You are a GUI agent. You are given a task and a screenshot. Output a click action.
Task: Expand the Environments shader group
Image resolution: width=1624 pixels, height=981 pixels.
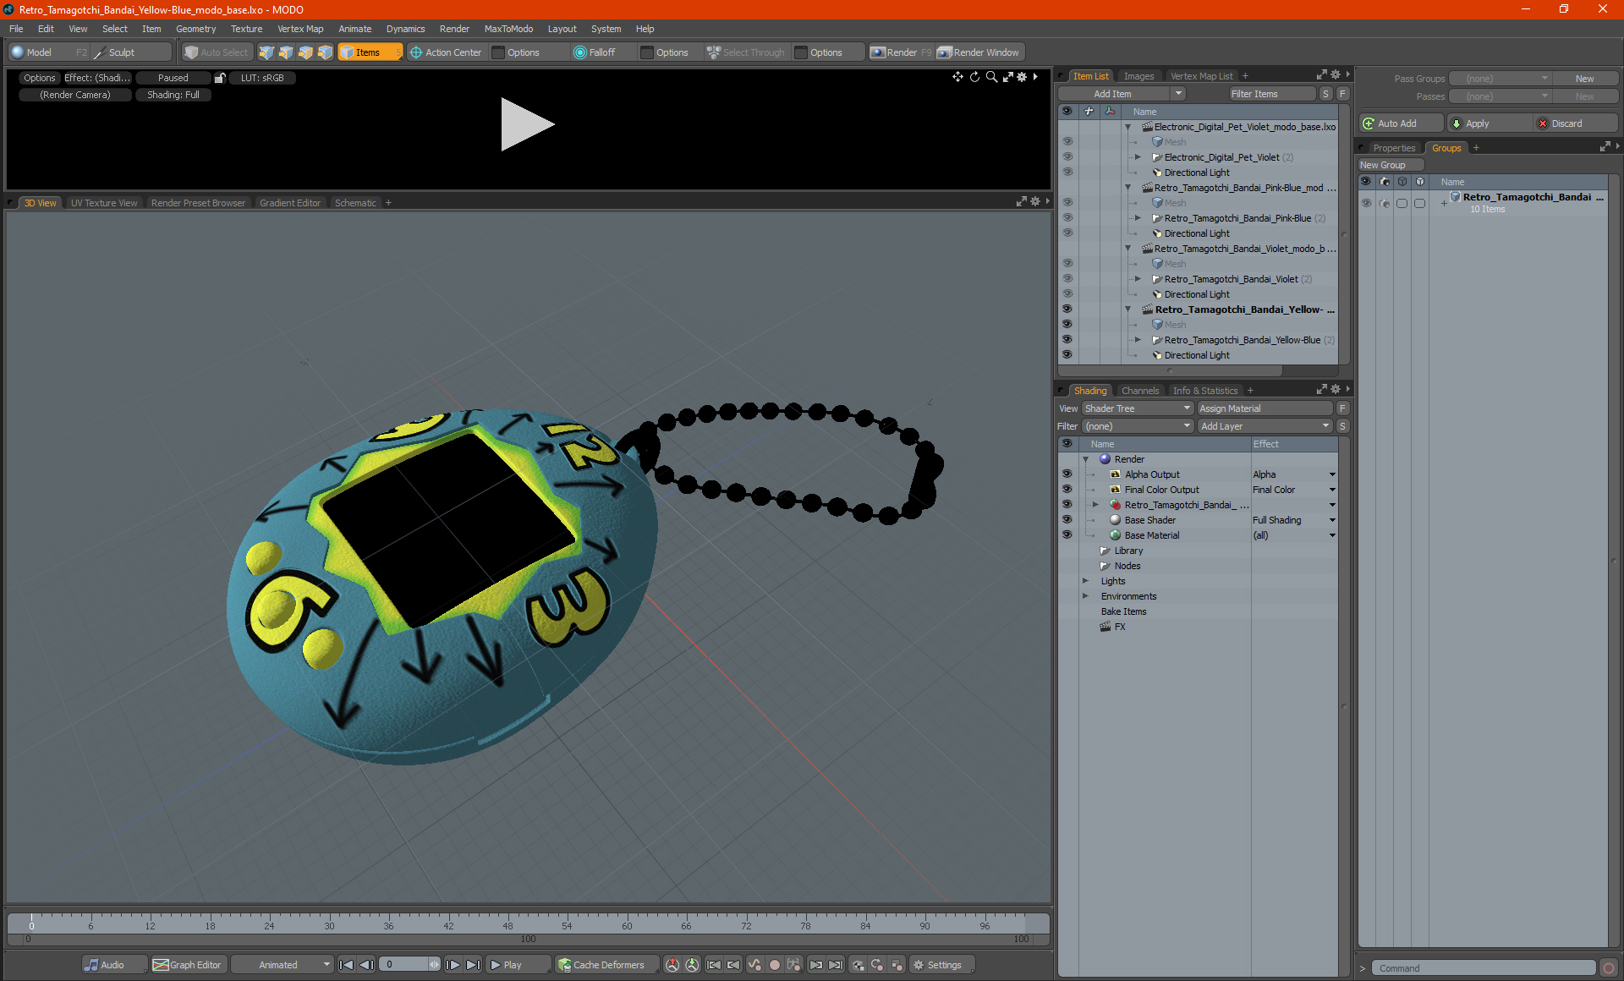(x=1086, y=596)
